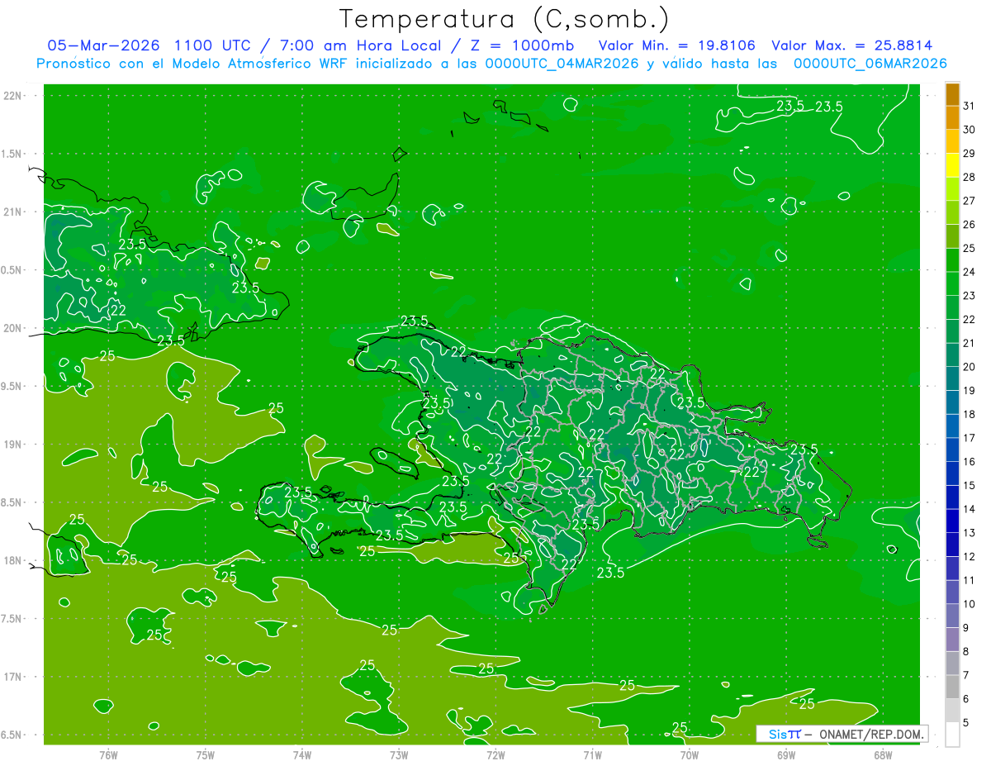
Task: Click the "24" value on color legend
Action: click(x=969, y=272)
